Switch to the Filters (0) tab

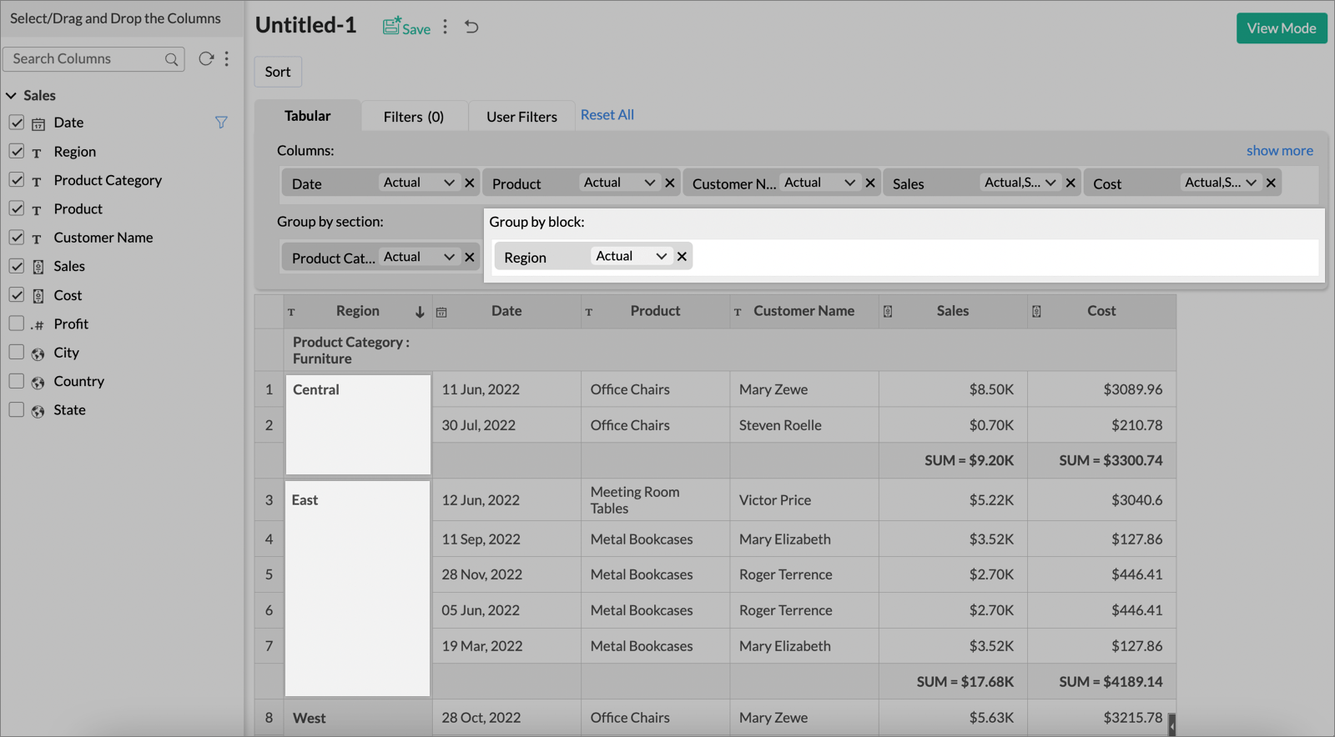tap(413, 117)
